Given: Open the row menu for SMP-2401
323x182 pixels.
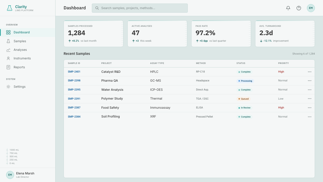Looking at the screenshot, I should coord(310,72).
